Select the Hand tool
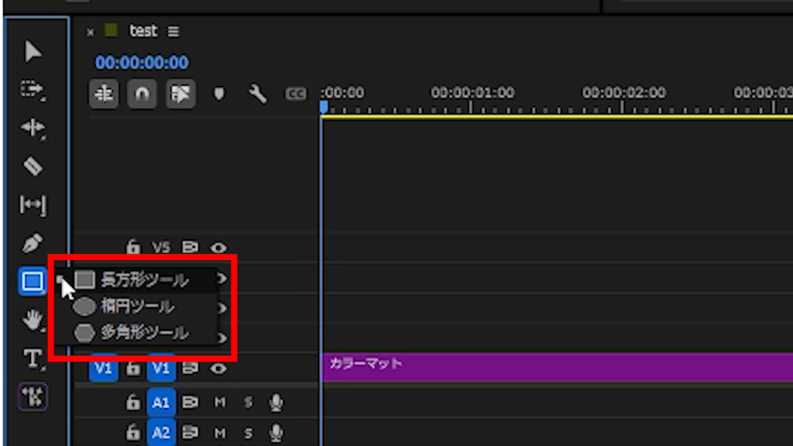The width and height of the screenshot is (793, 446). [33, 320]
